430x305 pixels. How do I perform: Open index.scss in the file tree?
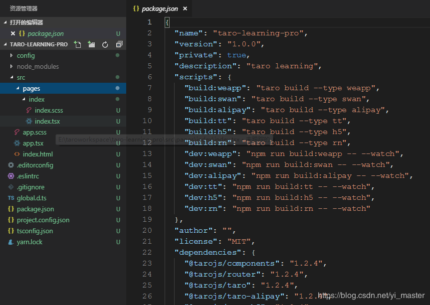[48, 110]
